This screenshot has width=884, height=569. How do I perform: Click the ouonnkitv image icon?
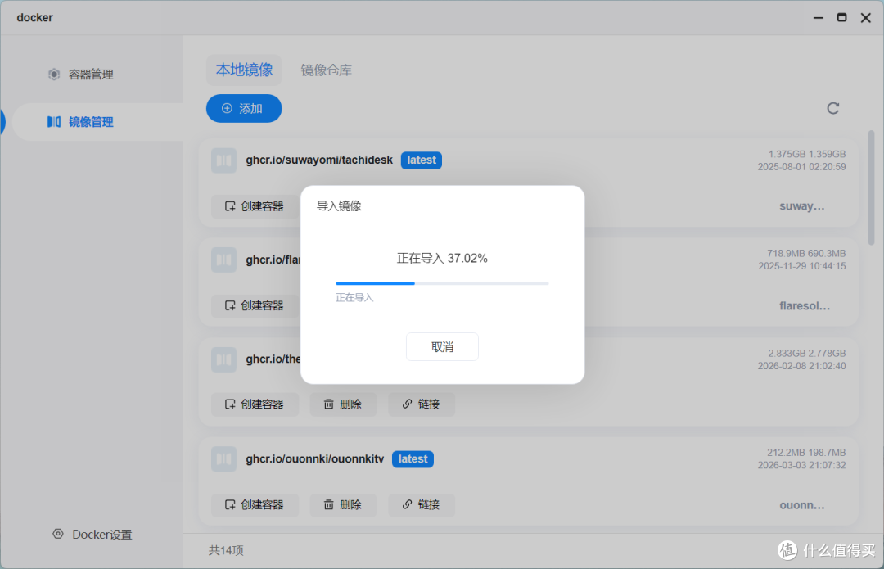pos(223,459)
